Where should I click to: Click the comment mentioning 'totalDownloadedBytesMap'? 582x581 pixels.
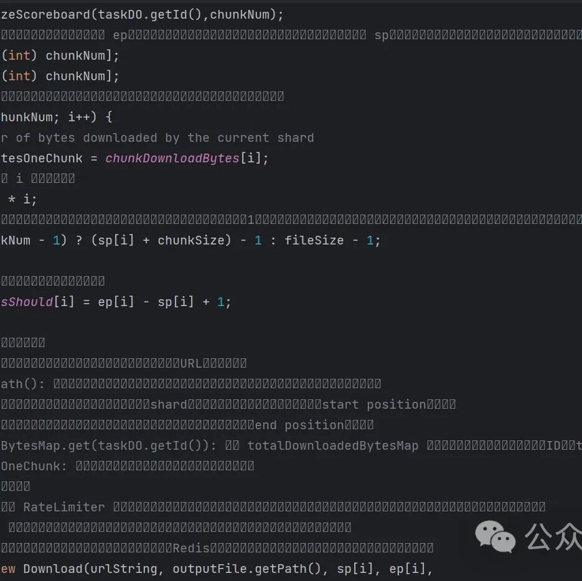pos(291,445)
